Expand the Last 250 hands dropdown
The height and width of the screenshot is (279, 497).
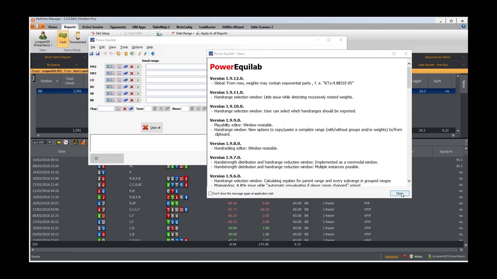click(x=49, y=142)
